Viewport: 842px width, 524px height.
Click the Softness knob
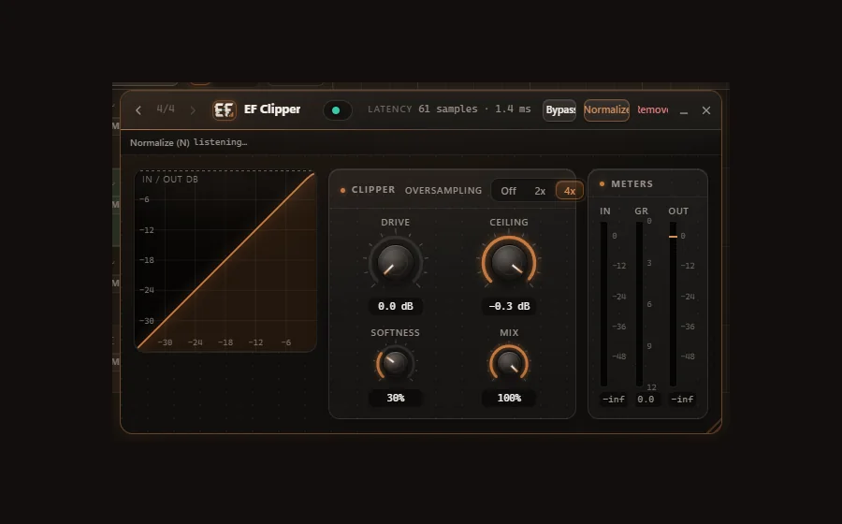click(x=395, y=363)
